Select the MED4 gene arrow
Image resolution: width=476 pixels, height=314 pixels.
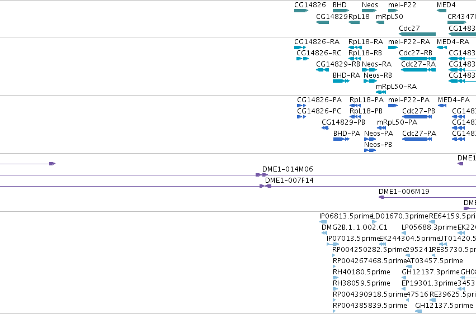coord(441,11)
